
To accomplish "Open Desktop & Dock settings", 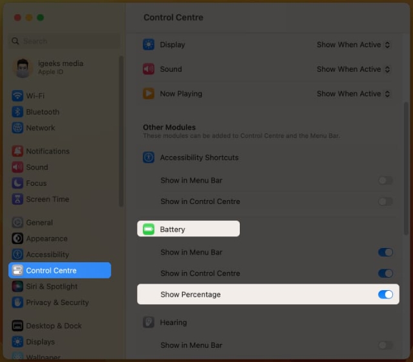I will [x=54, y=326].
